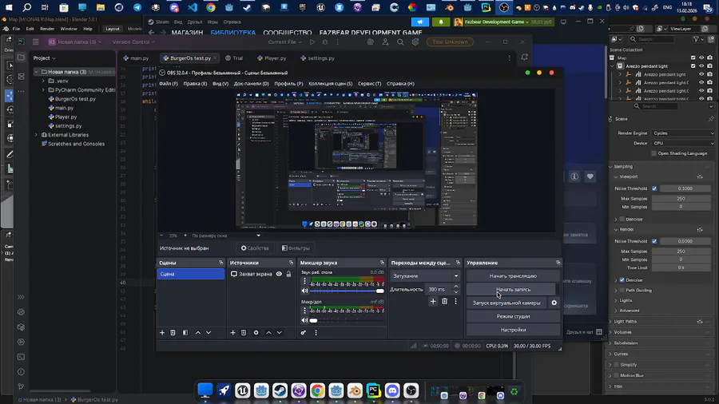Open desktop audio options three-dot menu

tap(304, 281)
